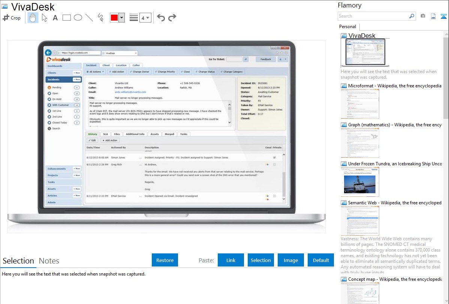Open the Semantic Web snapshot thumbnail
This screenshot has width=449, height=304.
[360, 221]
